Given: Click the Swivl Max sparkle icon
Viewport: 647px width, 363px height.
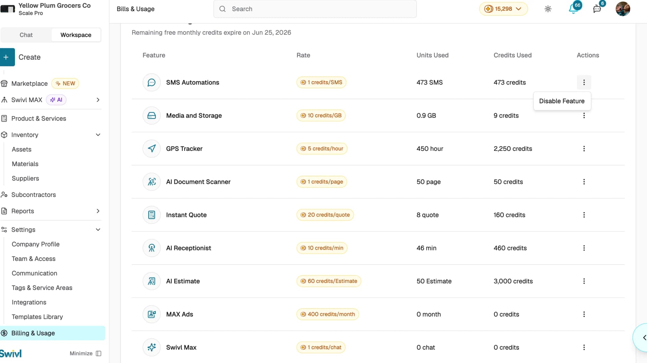Looking at the screenshot, I should [152, 348].
